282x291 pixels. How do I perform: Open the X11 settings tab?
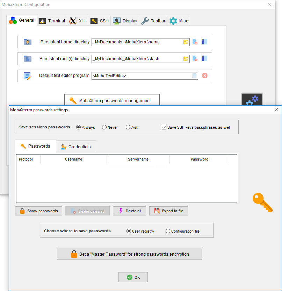pos(78,21)
